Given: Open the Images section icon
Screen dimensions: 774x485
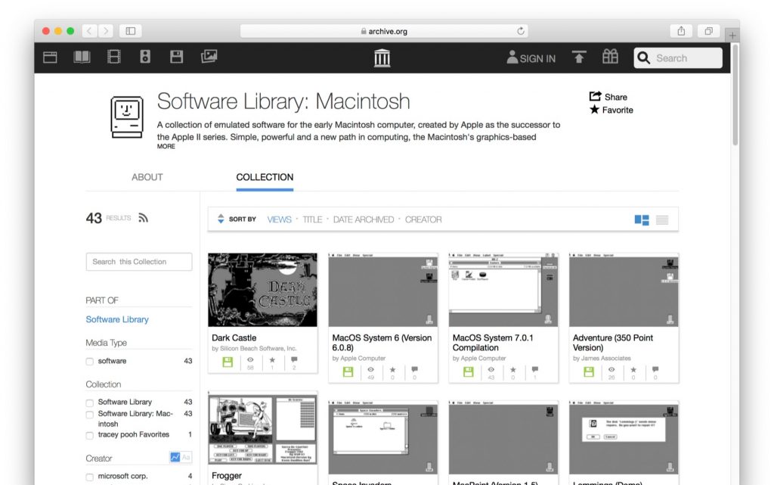Looking at the screenshot, I should click(x=209, y=56).
